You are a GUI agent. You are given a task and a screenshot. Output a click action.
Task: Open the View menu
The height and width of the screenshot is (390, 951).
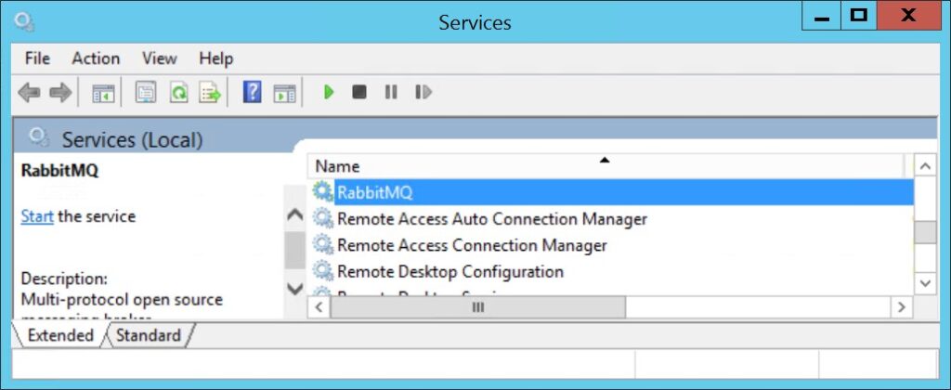(x=159, y=58)
